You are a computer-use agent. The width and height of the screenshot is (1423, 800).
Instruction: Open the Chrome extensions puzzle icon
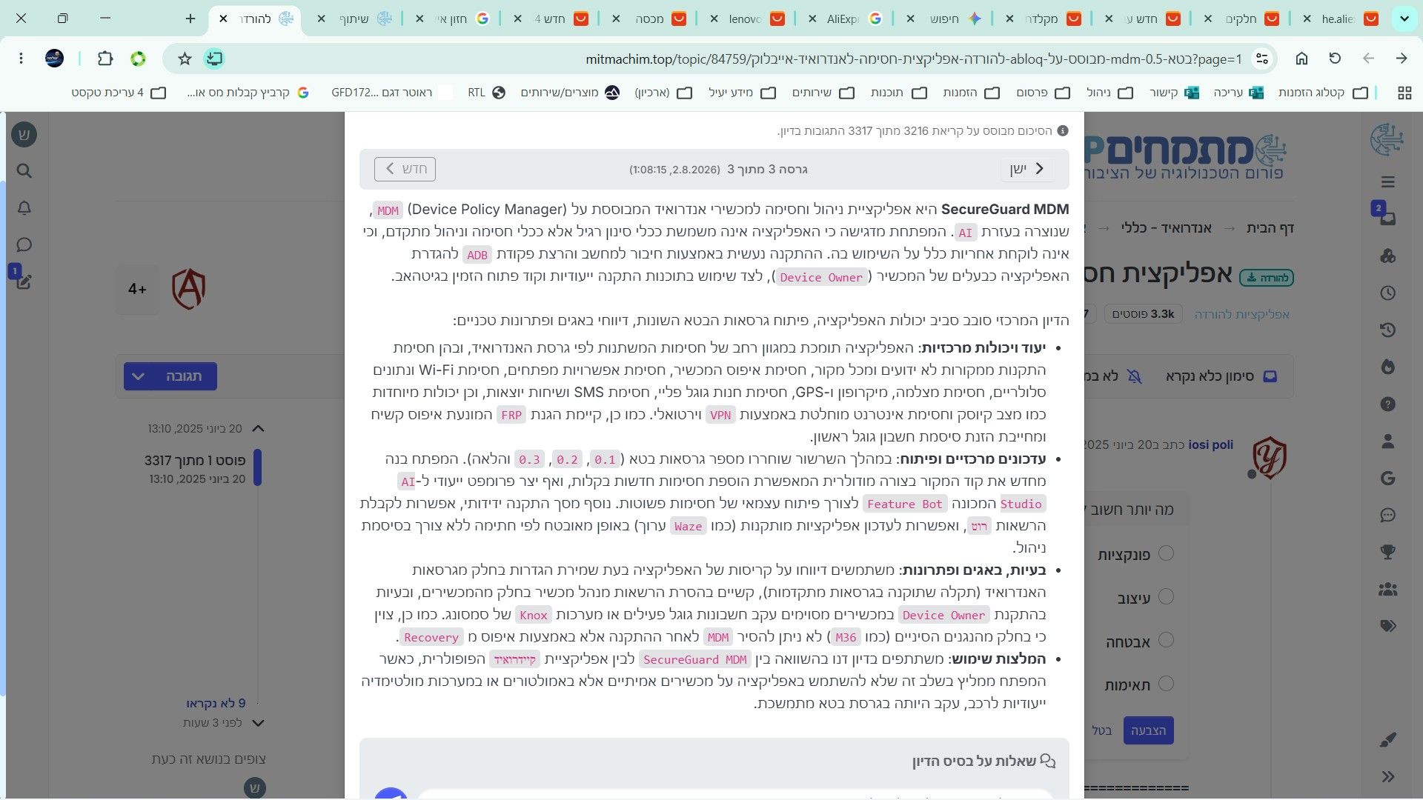coord(105,59)
